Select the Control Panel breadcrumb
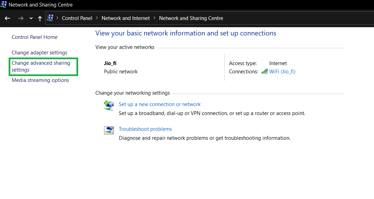This screenshot has width=374, height=199. (77, 18)
